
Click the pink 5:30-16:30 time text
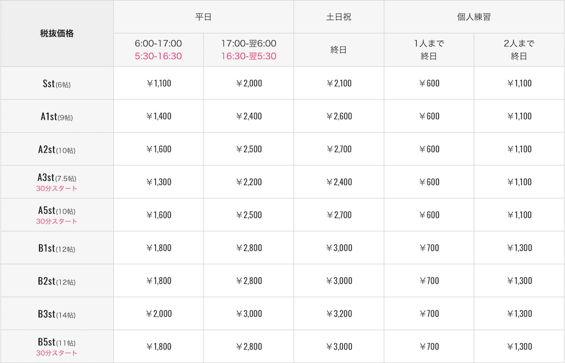[158, 56]
